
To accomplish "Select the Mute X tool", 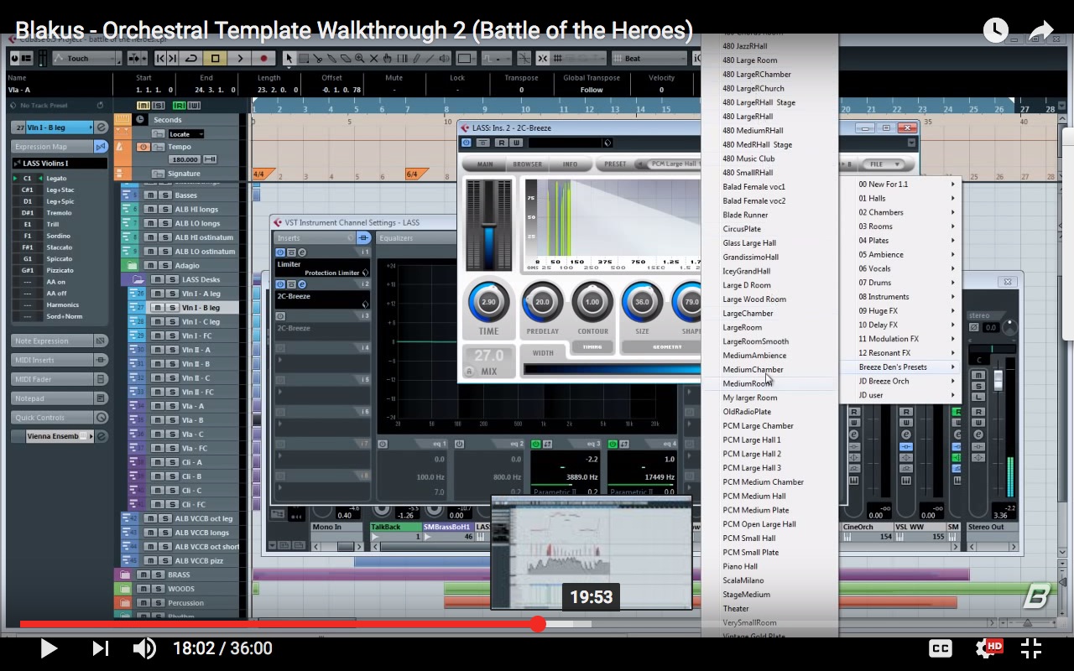I will pos(373,58).
